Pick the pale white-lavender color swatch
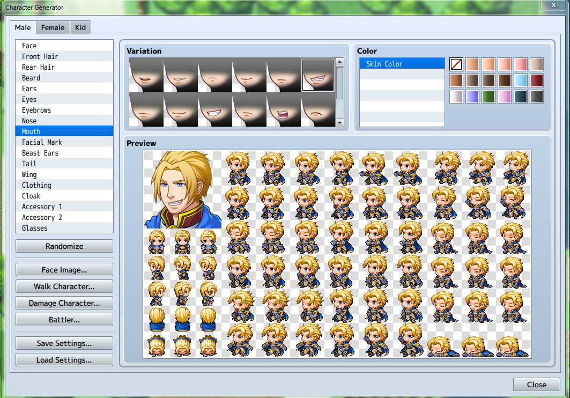570x398 pixels. [x=456, y=97]
